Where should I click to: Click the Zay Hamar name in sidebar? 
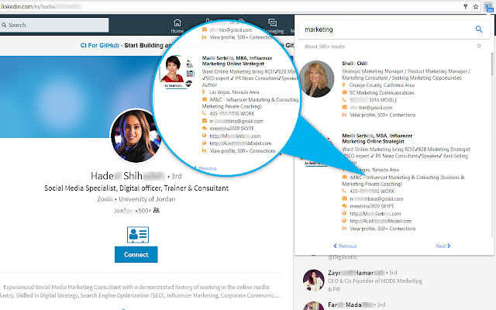click(356, 273)
